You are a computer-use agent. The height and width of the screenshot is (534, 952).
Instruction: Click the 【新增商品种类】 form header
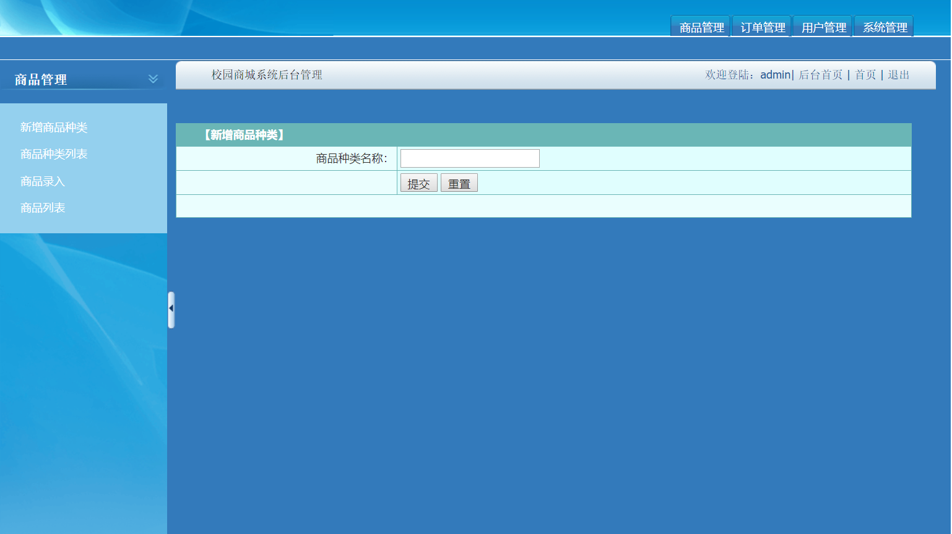(244, 135)
